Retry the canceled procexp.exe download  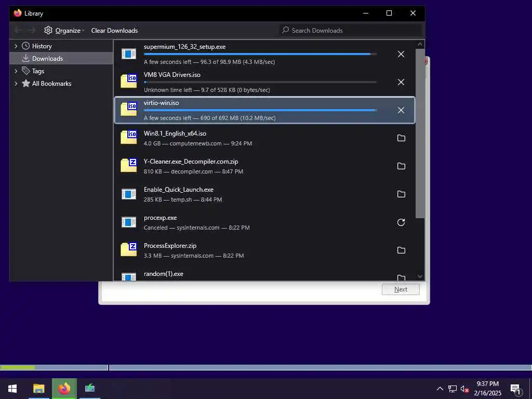[x=401, y=222]
